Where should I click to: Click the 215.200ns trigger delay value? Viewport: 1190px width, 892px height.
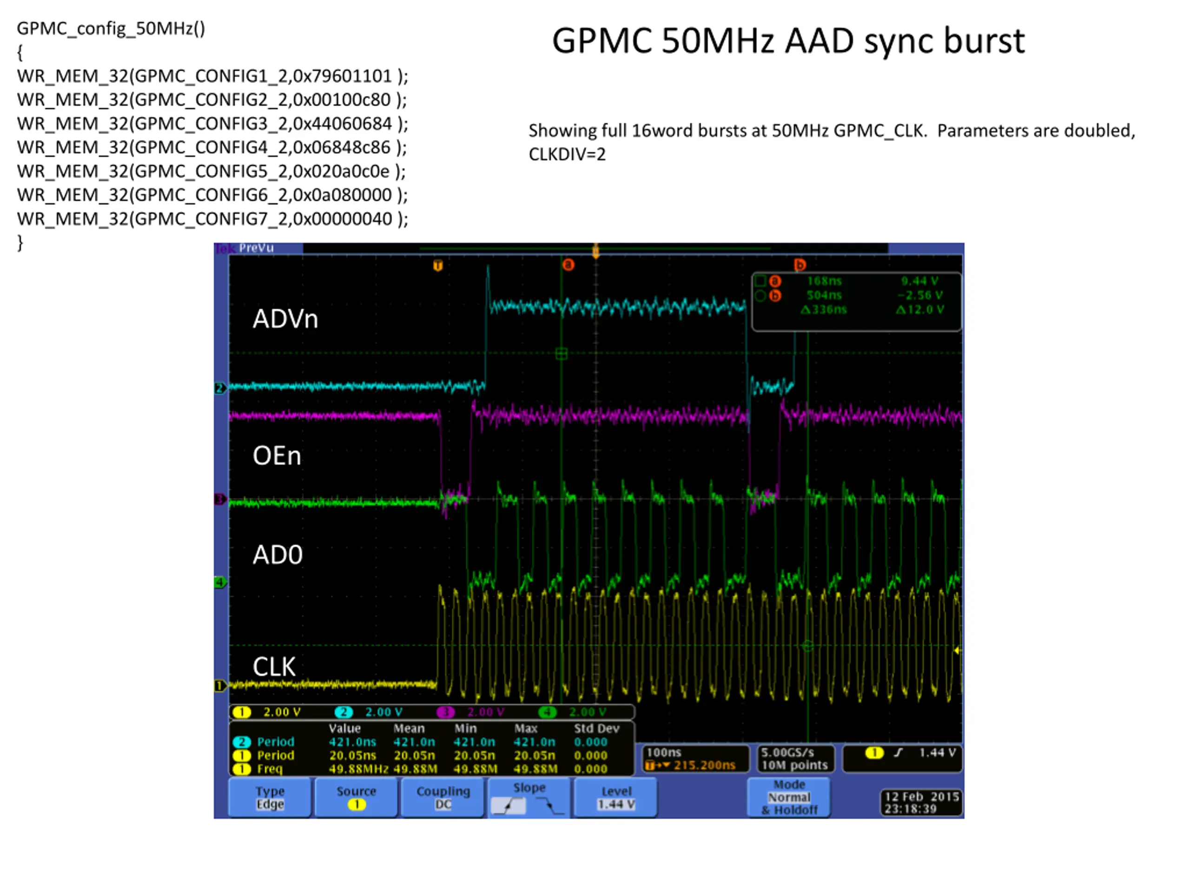coord(704,765)
